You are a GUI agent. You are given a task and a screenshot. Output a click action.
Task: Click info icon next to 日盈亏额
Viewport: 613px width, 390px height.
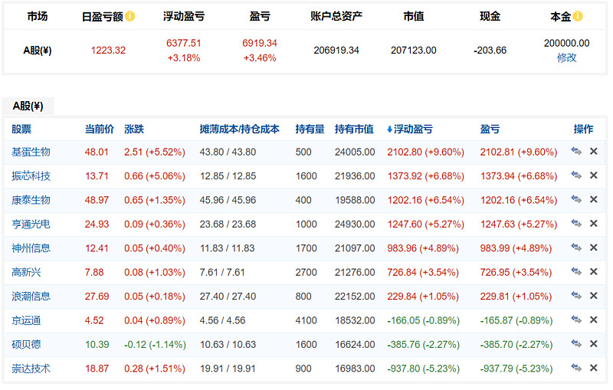point(130,16)
